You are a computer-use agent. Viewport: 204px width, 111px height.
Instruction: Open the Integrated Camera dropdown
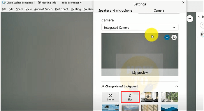(140, 27)
